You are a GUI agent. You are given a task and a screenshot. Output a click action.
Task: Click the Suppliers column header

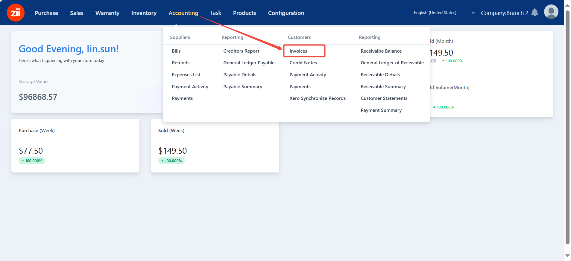(x=180, y=37)
